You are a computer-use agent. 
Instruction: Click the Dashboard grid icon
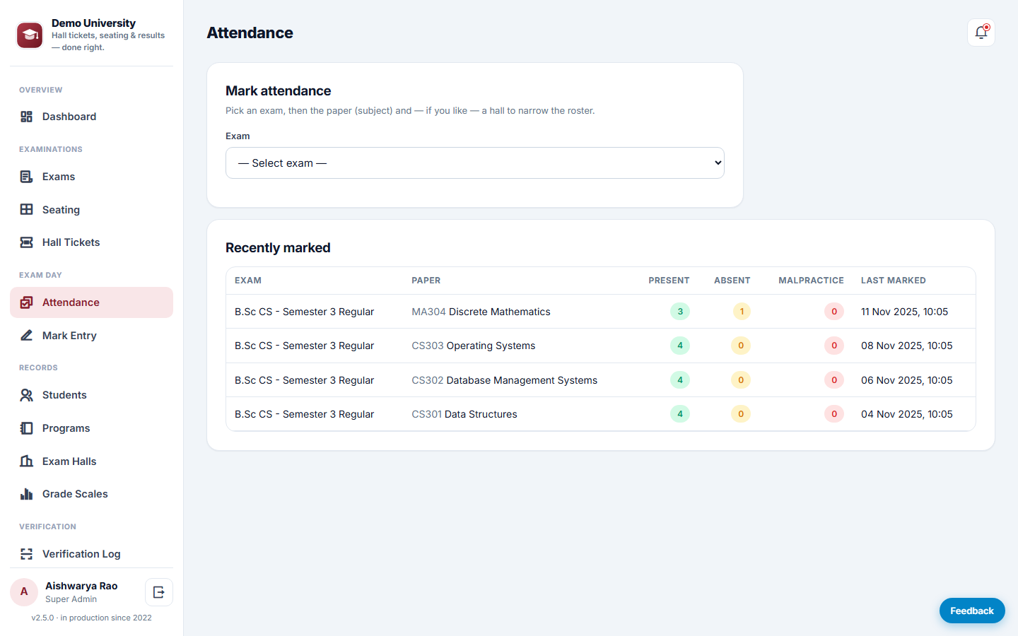(x=27, y=117)
